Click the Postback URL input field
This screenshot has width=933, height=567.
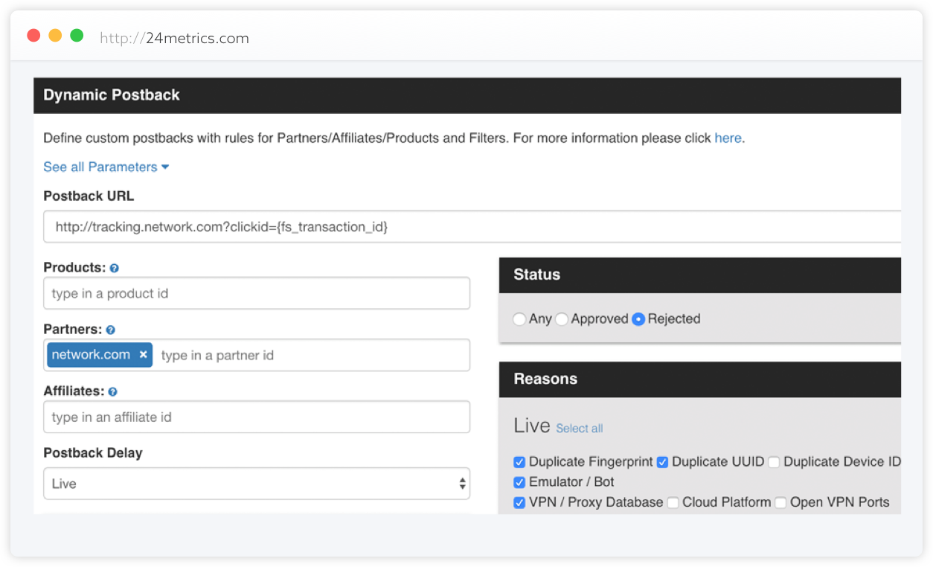coord(472,227)
